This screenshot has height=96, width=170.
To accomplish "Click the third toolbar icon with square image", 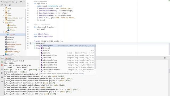I will click(10, 5).
